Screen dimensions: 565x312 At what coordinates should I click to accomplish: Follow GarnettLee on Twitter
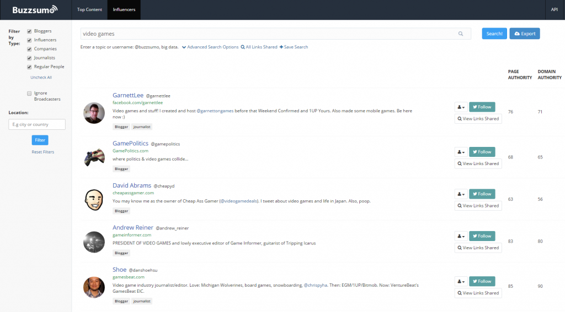click(x=482, y=107)
